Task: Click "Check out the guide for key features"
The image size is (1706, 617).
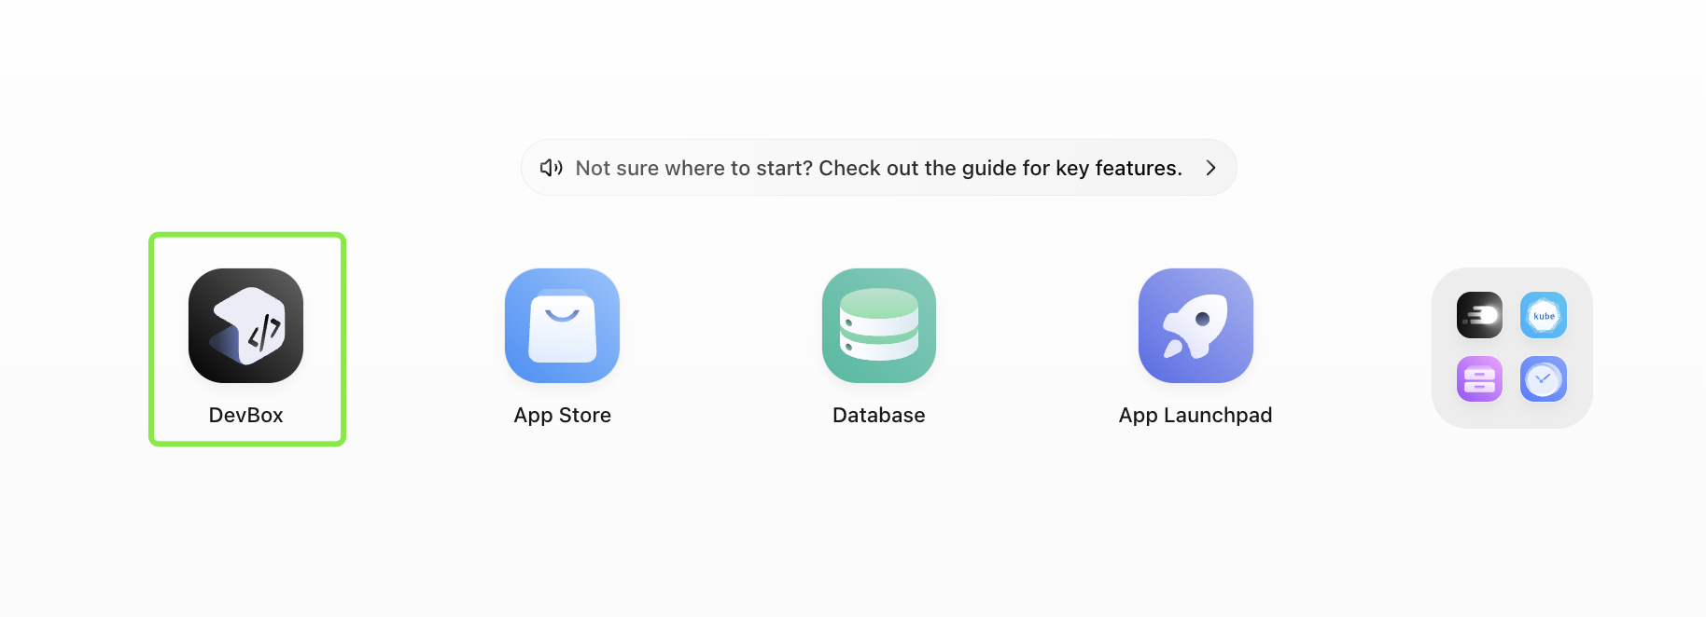Action: click(x=1000, y=168)
